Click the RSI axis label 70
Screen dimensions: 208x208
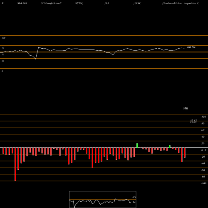[x=3, y=48]
